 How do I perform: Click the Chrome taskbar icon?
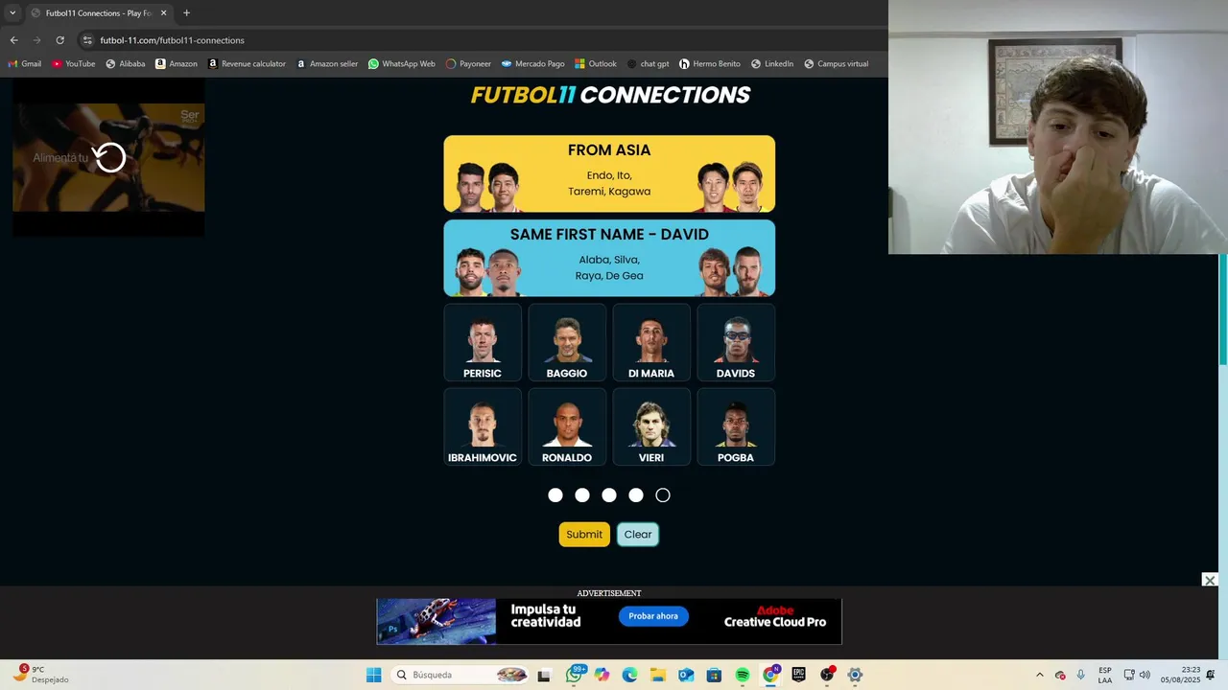pyautogui.click(x=770, y=675)
